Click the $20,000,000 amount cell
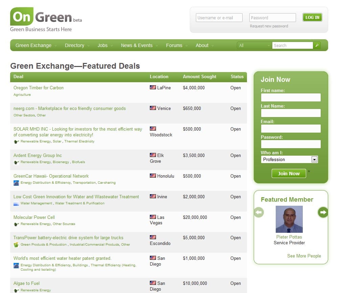This screenshot has height=293, width=340. [x=195, y=217]
